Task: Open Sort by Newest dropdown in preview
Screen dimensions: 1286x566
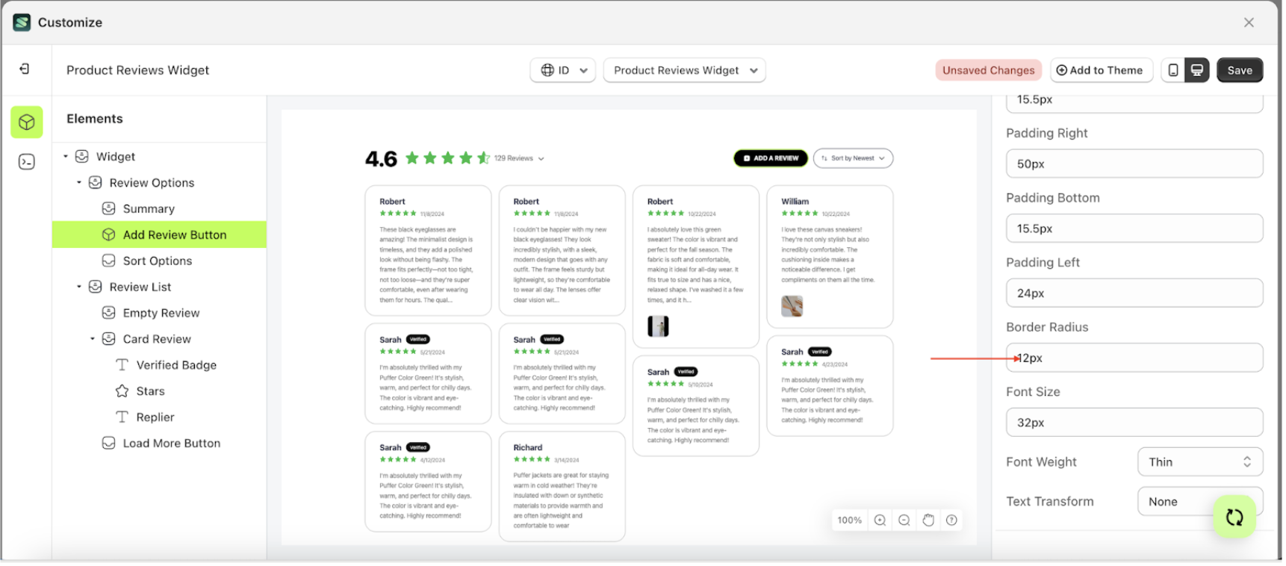Action: [853, 158]
